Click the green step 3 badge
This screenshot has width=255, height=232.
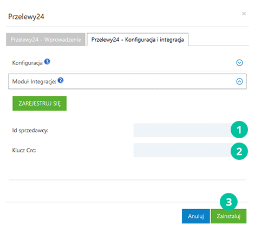(x=228, y=202)
